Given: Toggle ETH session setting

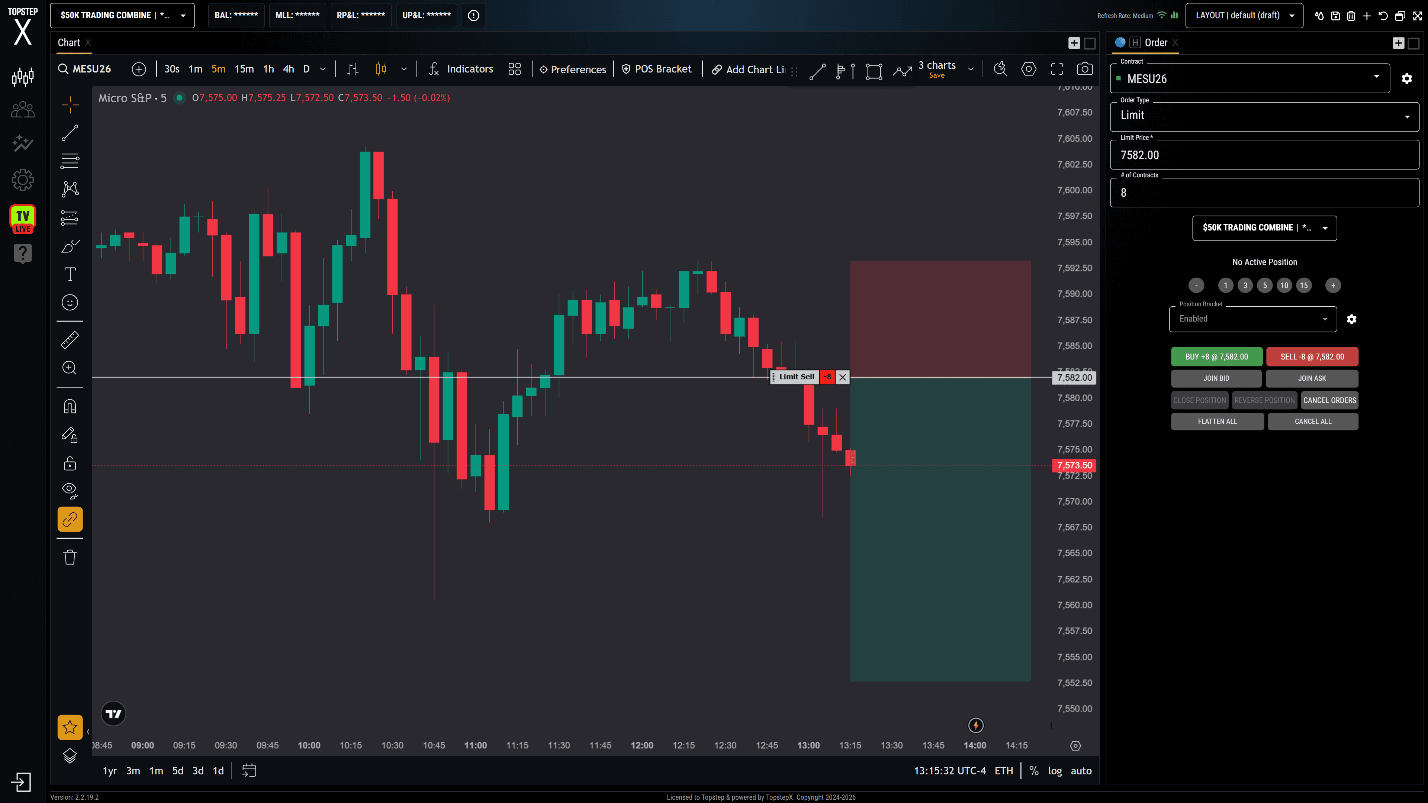Looking at the screenshot, I should [1003, 771].
